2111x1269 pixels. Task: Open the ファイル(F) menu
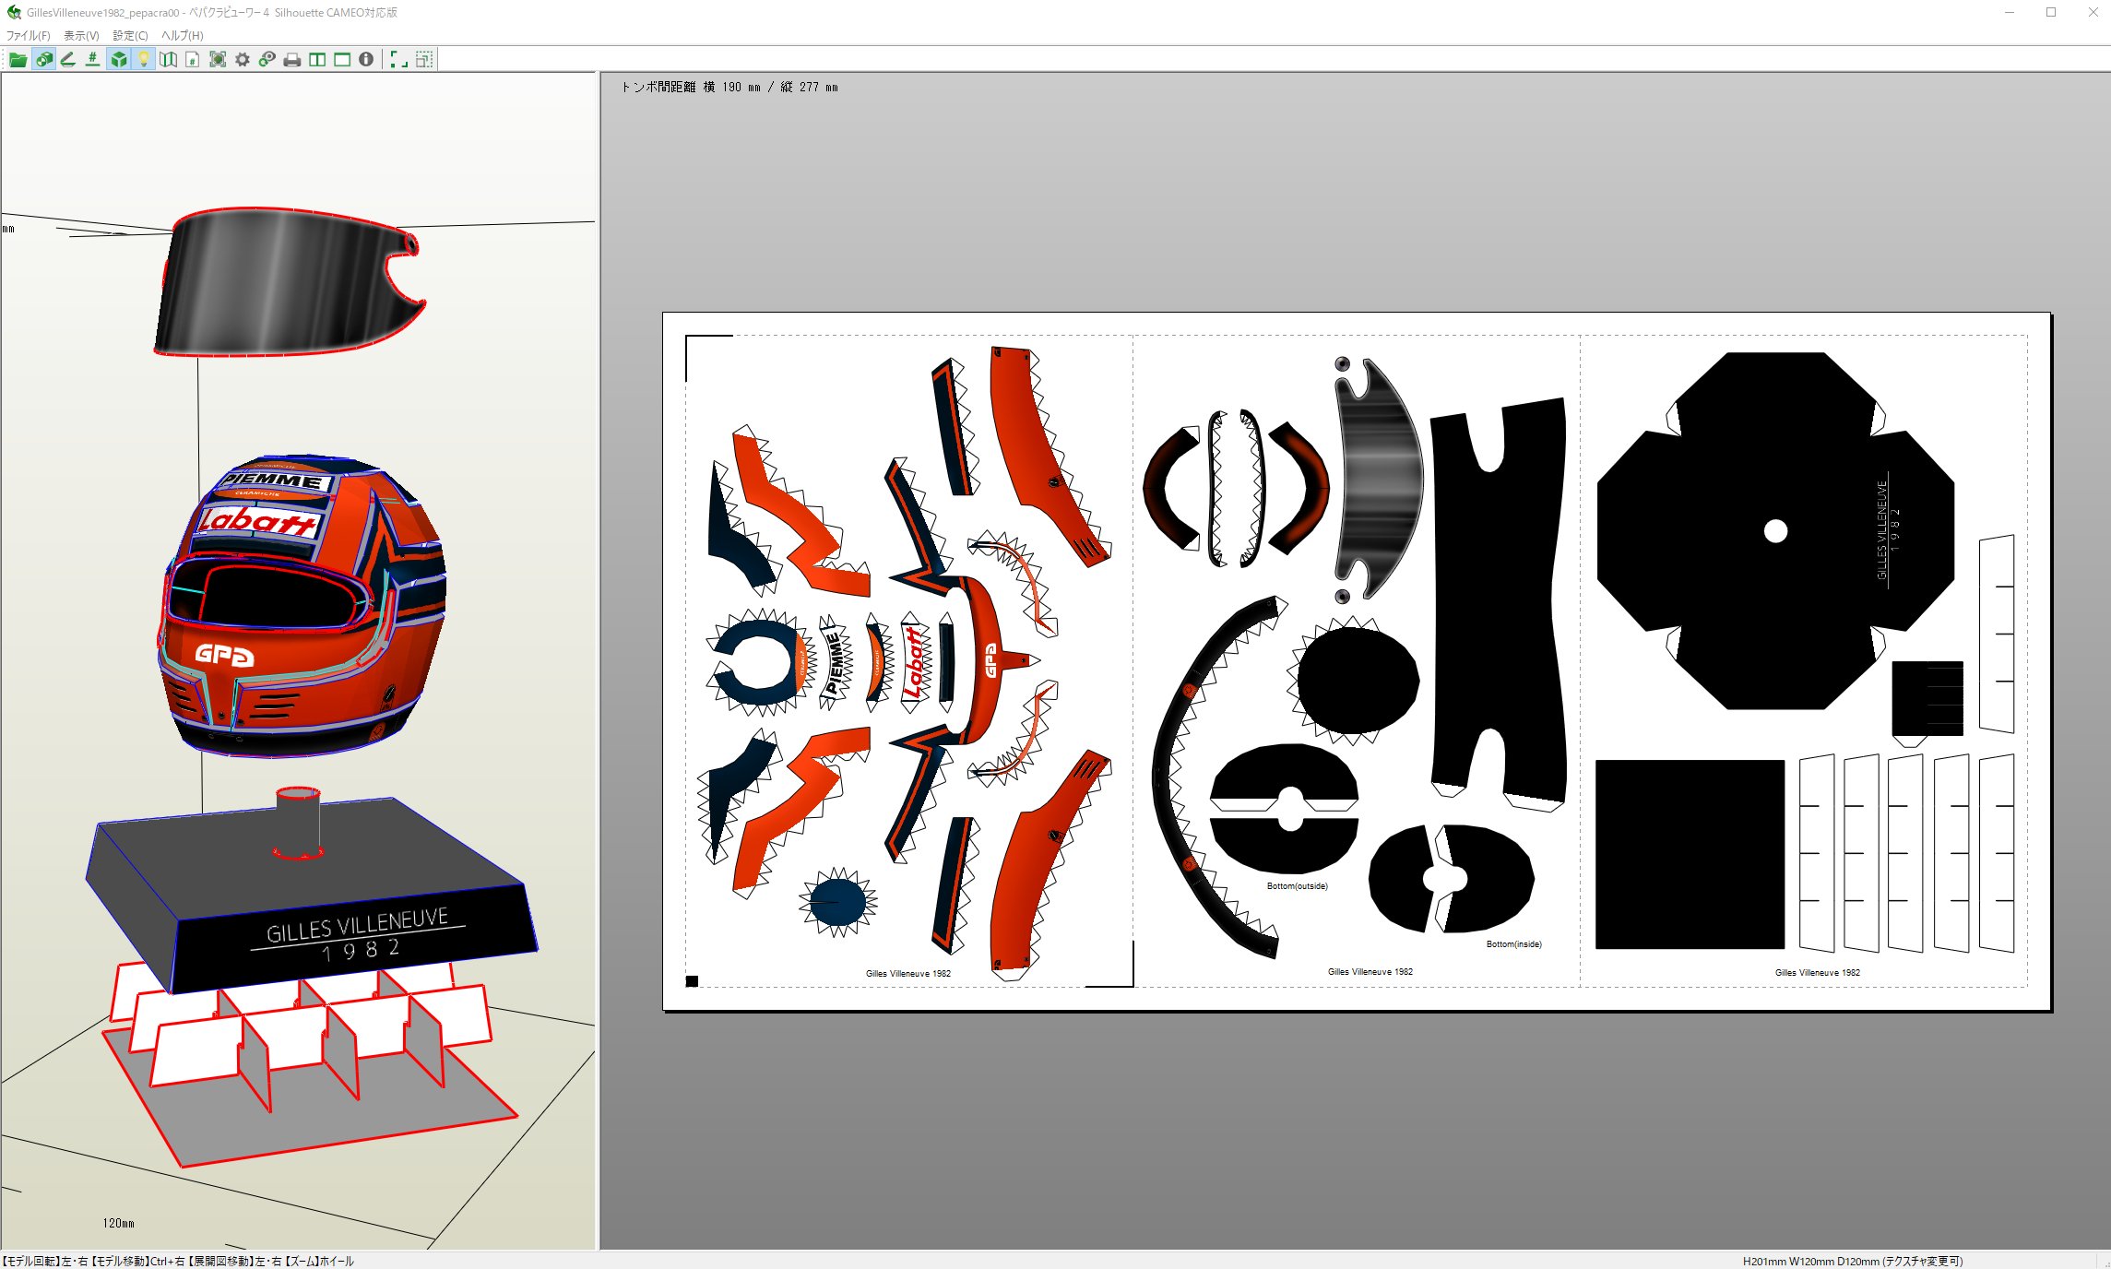point(29,36)
